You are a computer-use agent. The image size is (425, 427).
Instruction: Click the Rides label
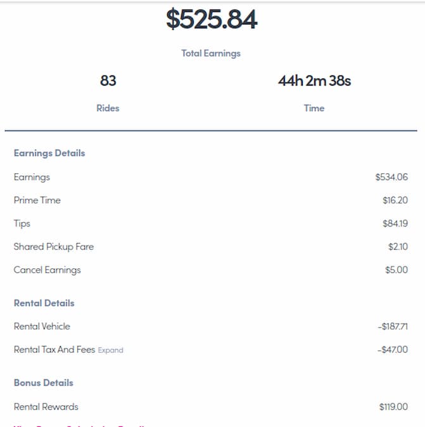[108, 108]
